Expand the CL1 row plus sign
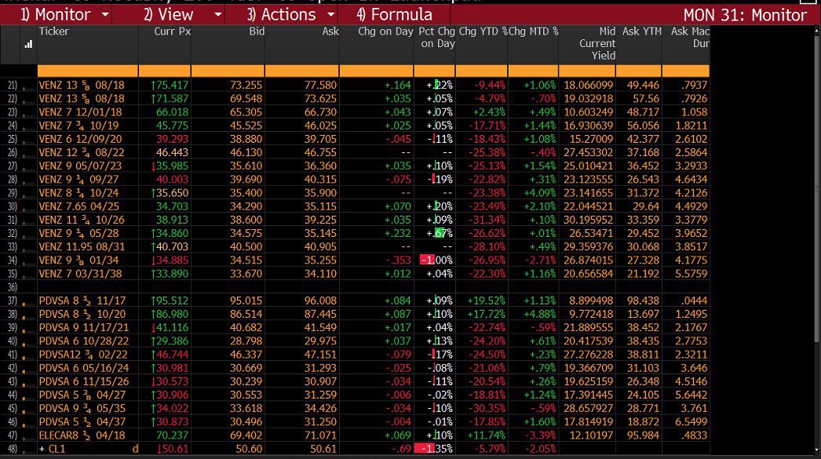This screenshot has height=459, width=821. 42,449
